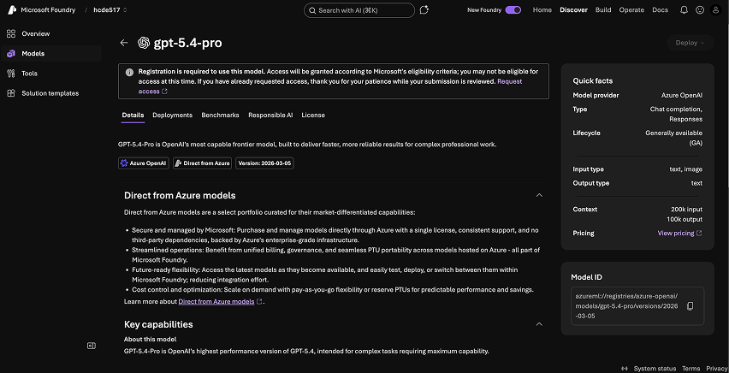
Task: Switch to the Benchmarks tab
Action: tap(220, 115)
